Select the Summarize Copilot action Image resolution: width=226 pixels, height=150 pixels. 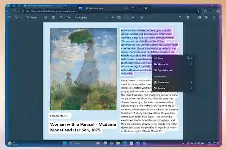(173, 83)
